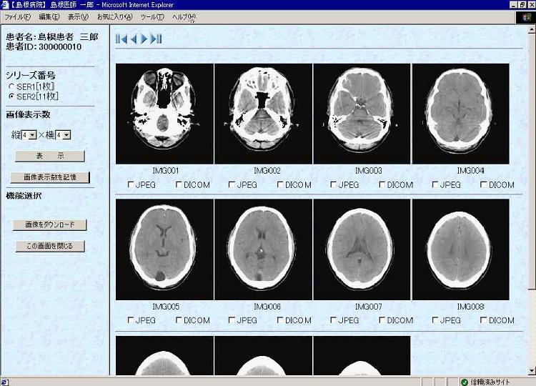Check JPEG box under IMG001
This screenshot has height=386, width=536.
(x=131, y=184)
